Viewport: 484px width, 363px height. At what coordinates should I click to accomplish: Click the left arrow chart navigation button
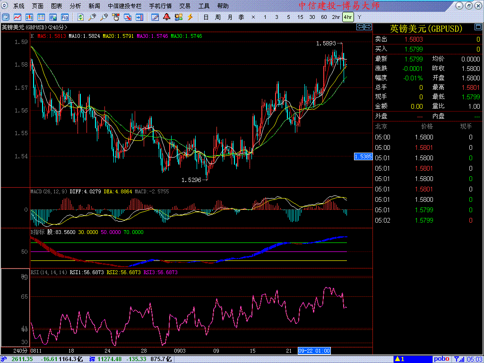coord(360,27)
